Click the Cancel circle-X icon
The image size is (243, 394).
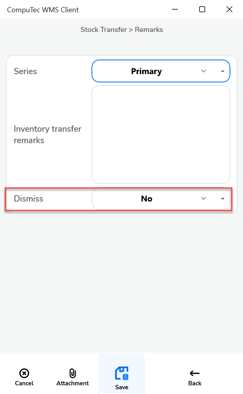24,373
